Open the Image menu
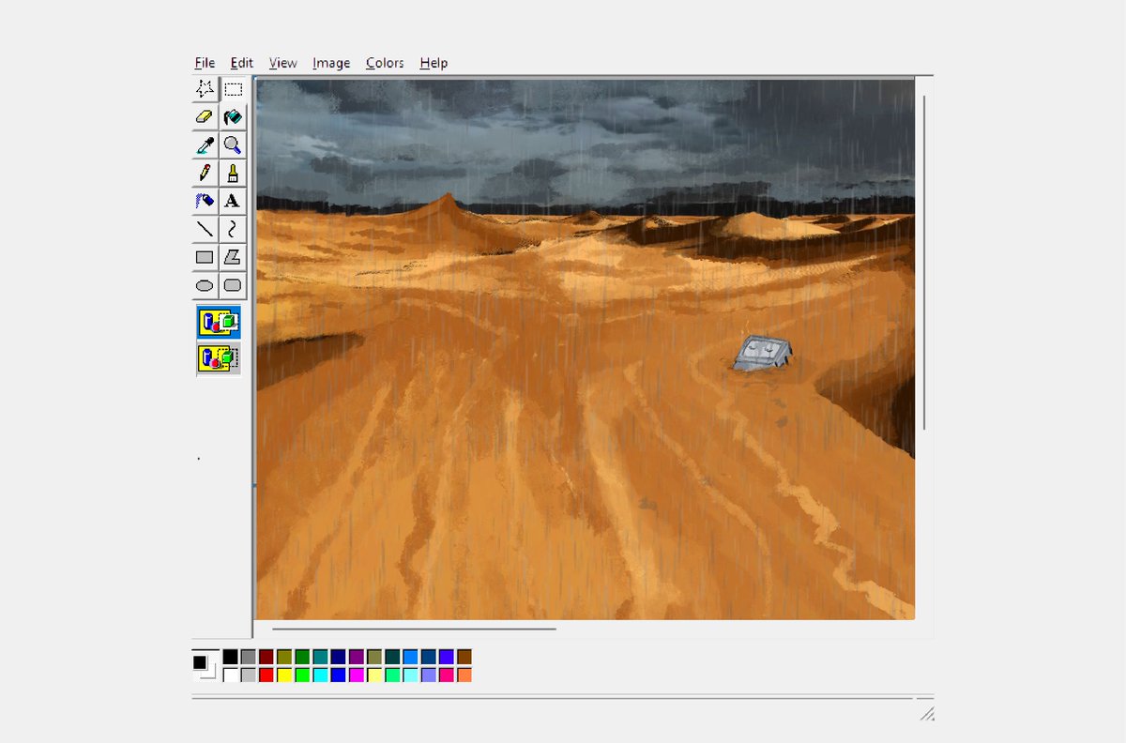The image size is (1126, 743). click(331, 63)
